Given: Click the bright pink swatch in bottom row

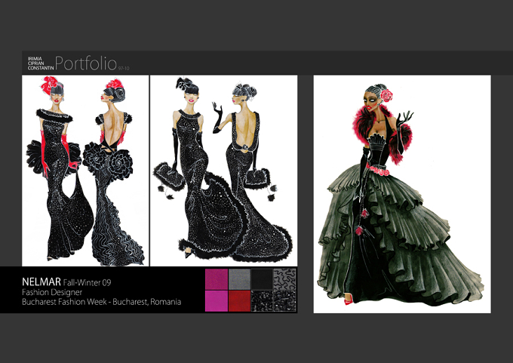Looking at the screenshot, I should tap(217, 301).
